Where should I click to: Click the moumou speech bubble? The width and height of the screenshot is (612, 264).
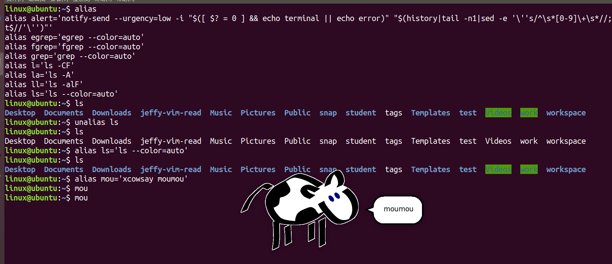pyautogui.click(x=396, y=210)
